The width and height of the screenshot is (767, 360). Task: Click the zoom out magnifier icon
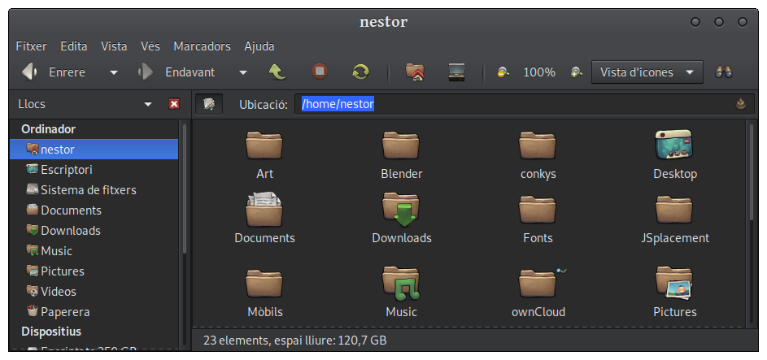click(503, 72)
